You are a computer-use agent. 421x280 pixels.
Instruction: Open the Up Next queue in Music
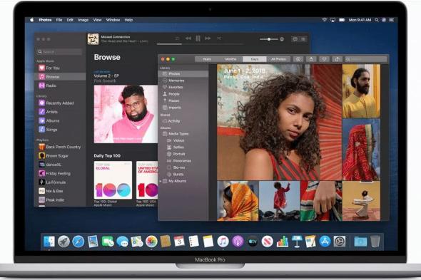(304, 39)
